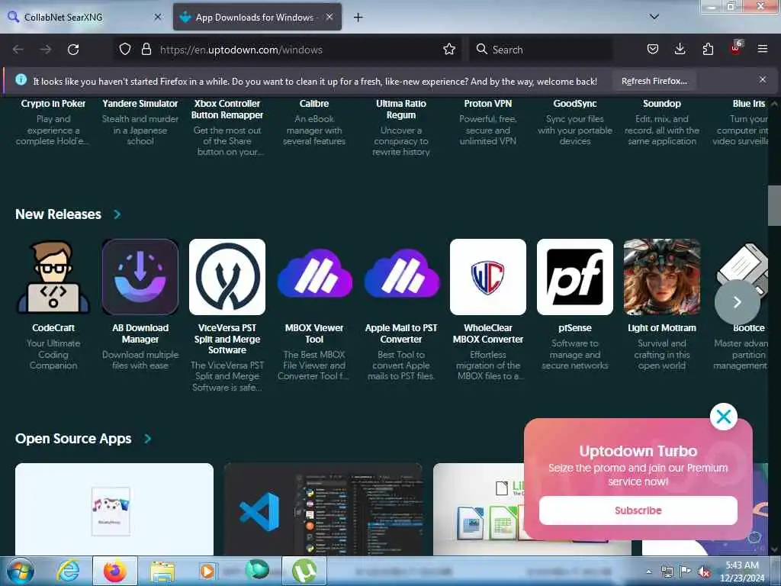Open Windows Media Player from taskbar

click(x=207, y=571)
